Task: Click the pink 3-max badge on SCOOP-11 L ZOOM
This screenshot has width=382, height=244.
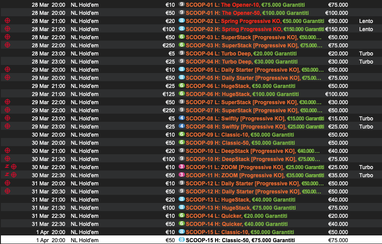Action: [x=181, y=166]
